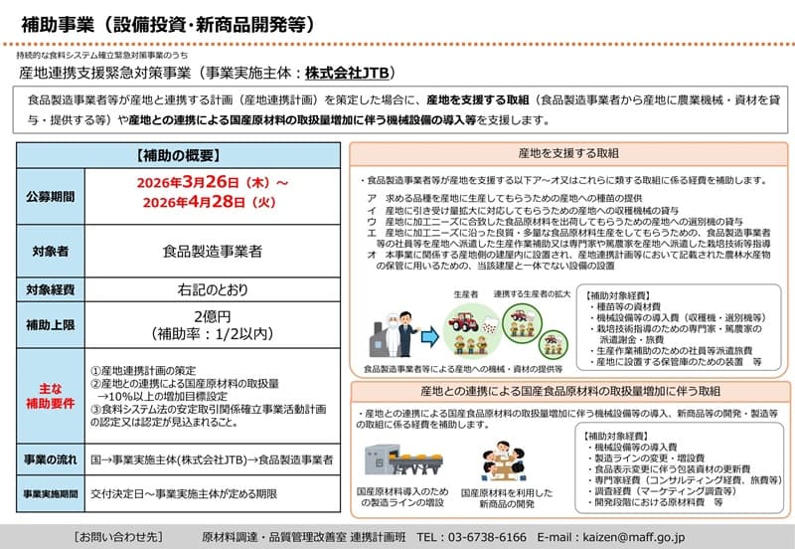
Task: Click the 連携する生産者の拡大 label
Action: [x=532, y=293]
